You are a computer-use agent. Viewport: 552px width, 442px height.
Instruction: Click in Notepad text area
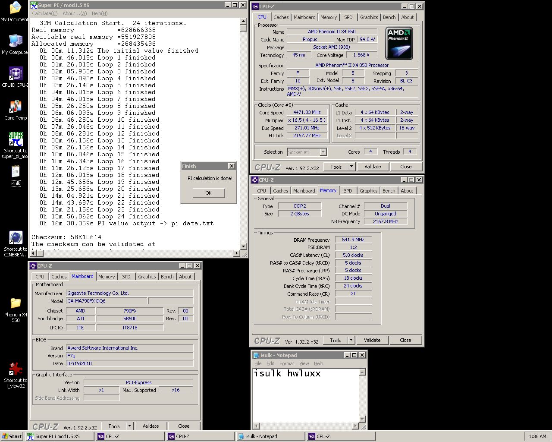(305, 395)
